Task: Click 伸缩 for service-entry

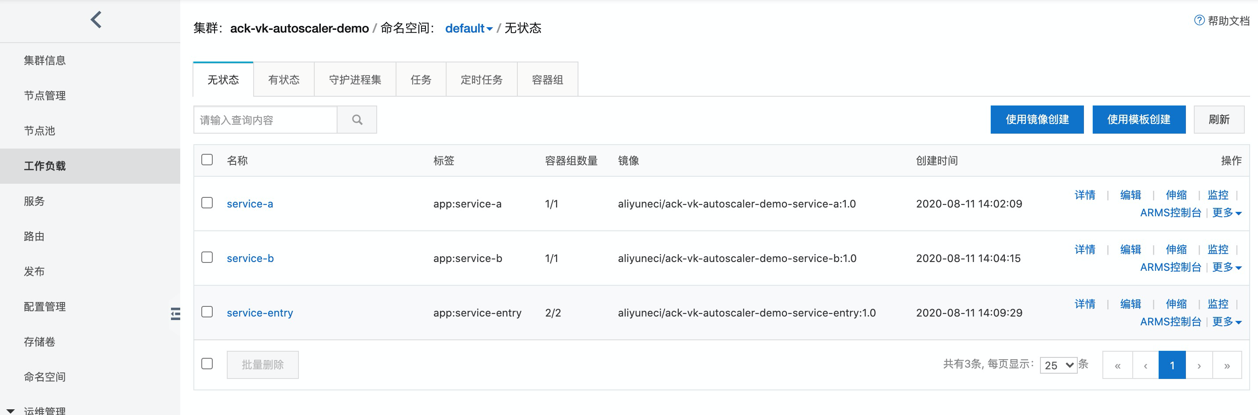Action: [x=1176, y=304]
